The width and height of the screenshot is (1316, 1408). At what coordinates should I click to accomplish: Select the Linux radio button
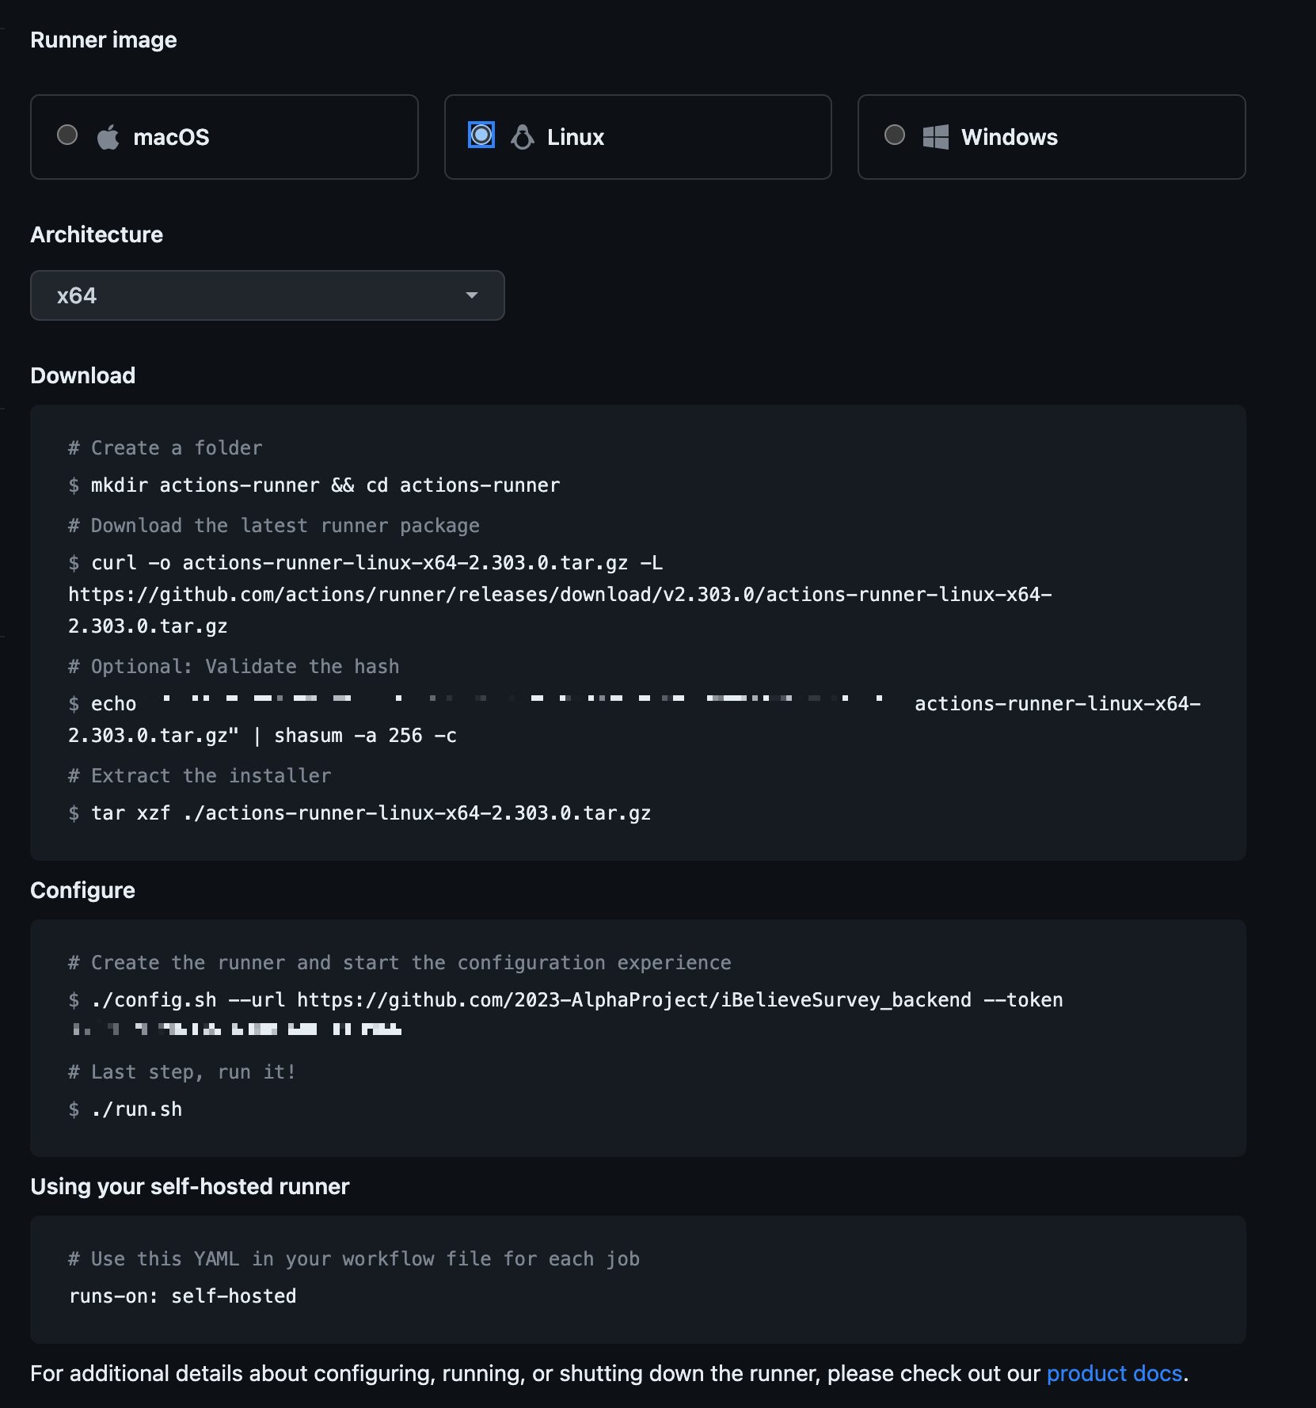click(x=481, y=135)
